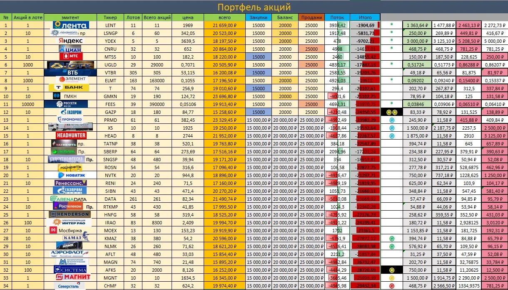
Task: Click the yellow spirals marker in GAZP row
Action: 391,112
